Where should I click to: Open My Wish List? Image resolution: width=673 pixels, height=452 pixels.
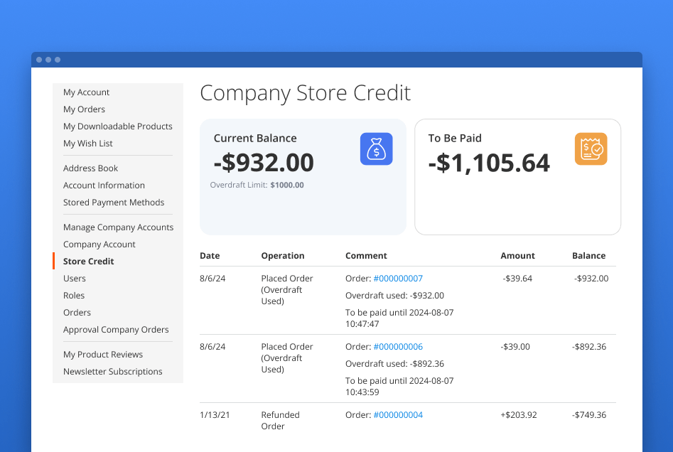(87, 143)
